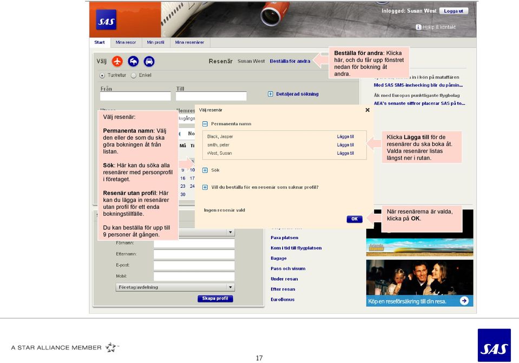Open the Efter resan link
The image size is (519, 363).
click(283, 289)
